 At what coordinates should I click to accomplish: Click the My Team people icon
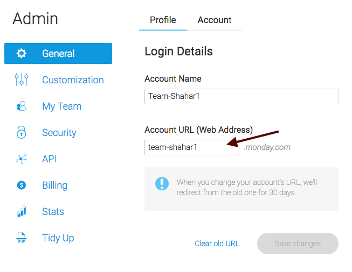pos(22,106)
